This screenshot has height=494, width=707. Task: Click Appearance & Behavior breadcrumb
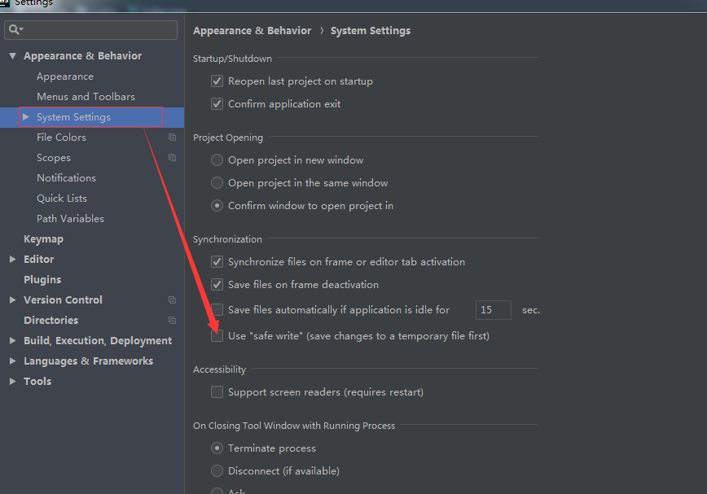(252, 31)
